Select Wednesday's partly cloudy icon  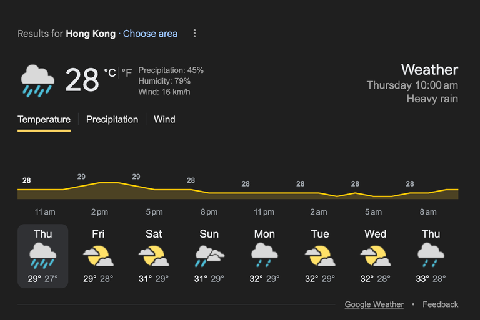tap(376, 256)
